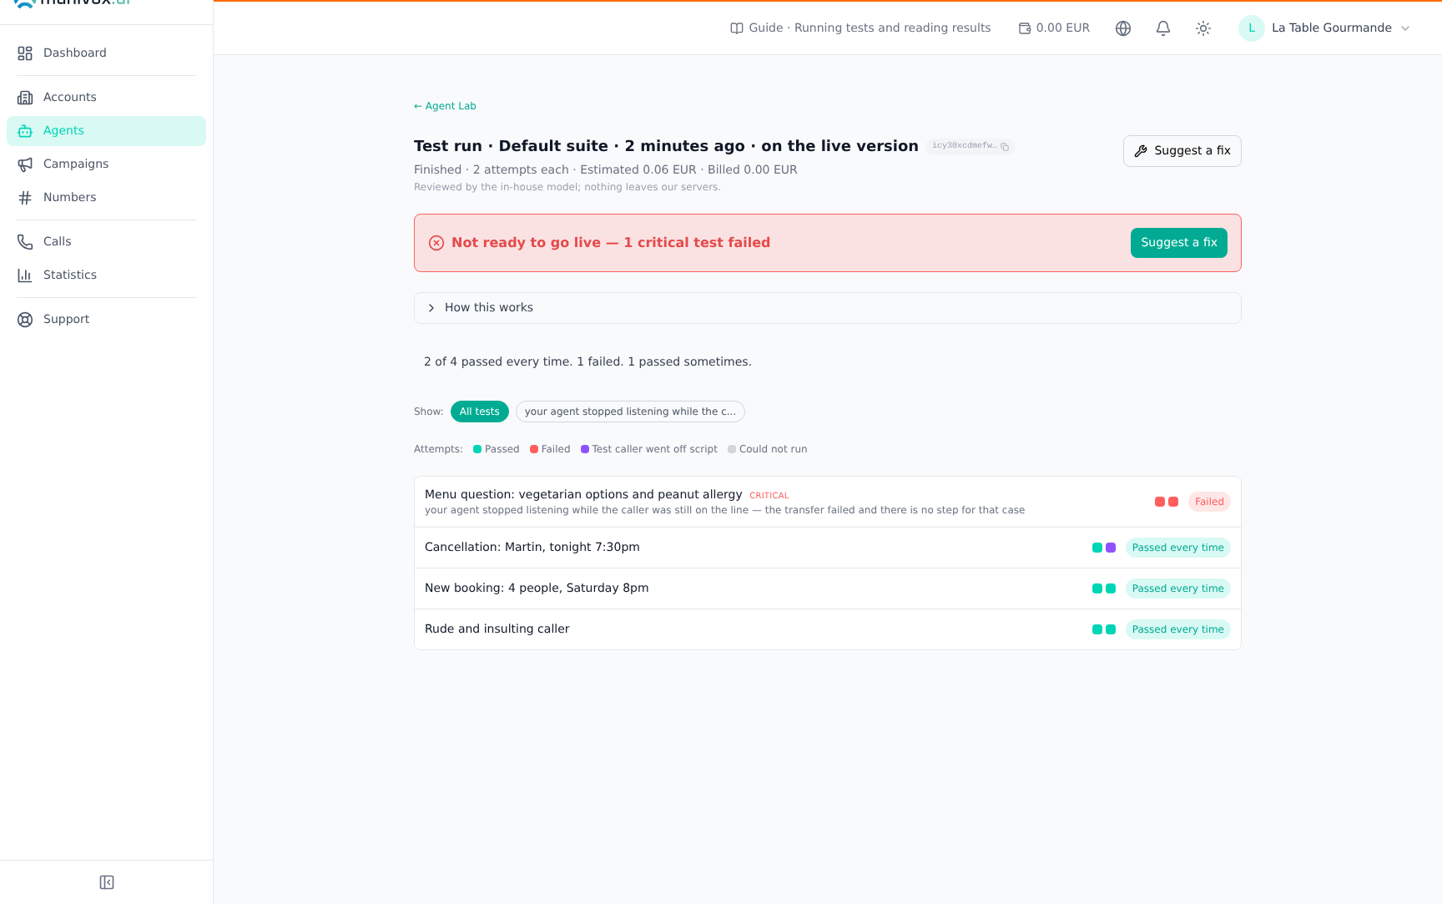Expand the Menu question vegetarian test row
This screenshot has width=1442, height=904.
(x=828, y=502)
